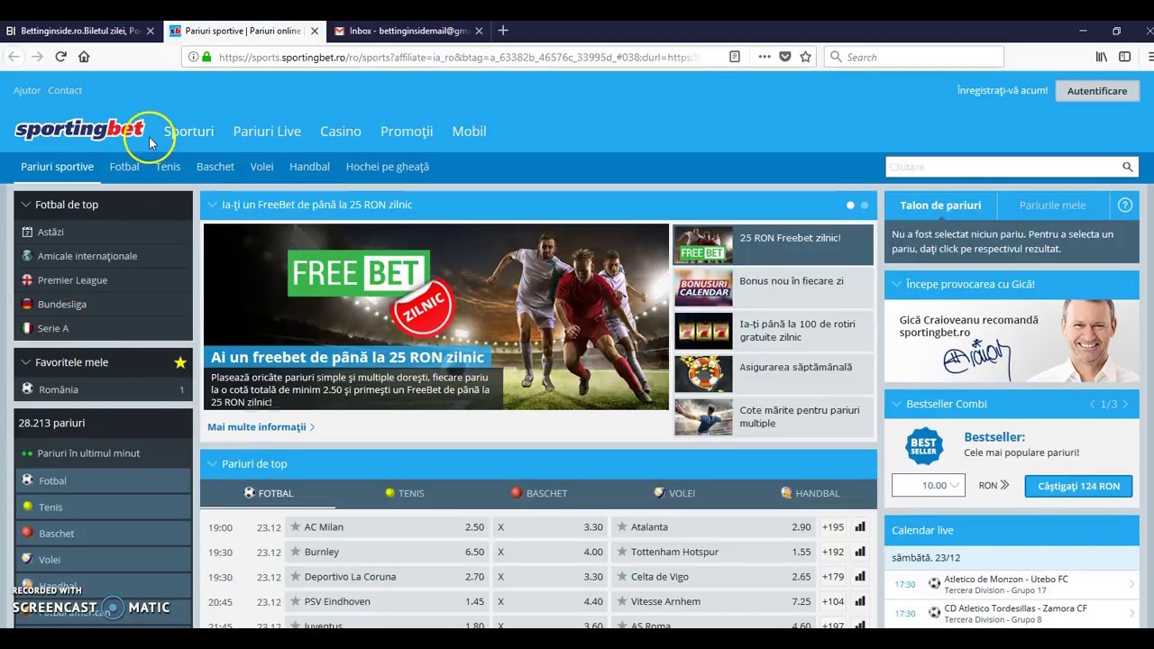Collapse the Bestseller Combi panel
This screenshot has width=1154, height=649.
[x=896, y=404]
